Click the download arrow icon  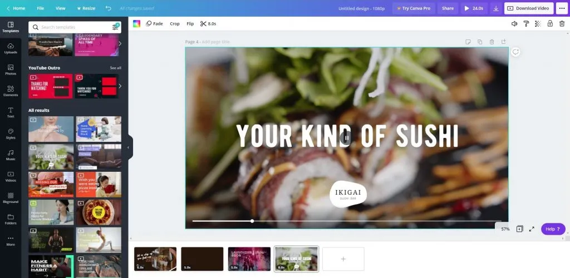coord(496,8)
